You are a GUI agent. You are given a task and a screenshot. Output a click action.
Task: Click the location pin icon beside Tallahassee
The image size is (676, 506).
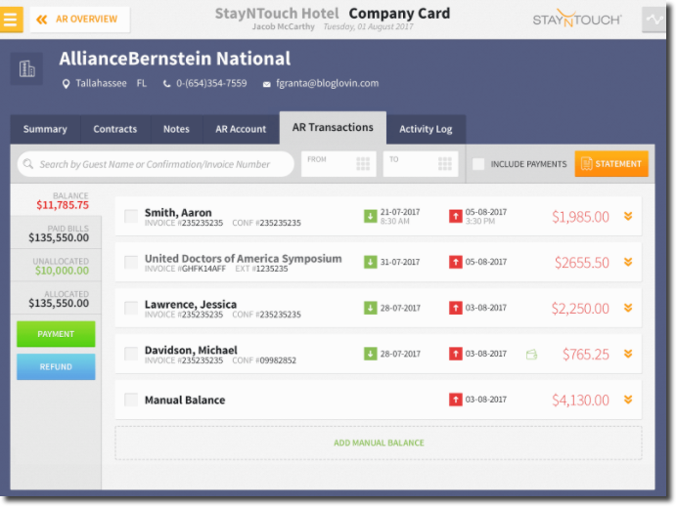pyautogui.click(x=66, y=84)
